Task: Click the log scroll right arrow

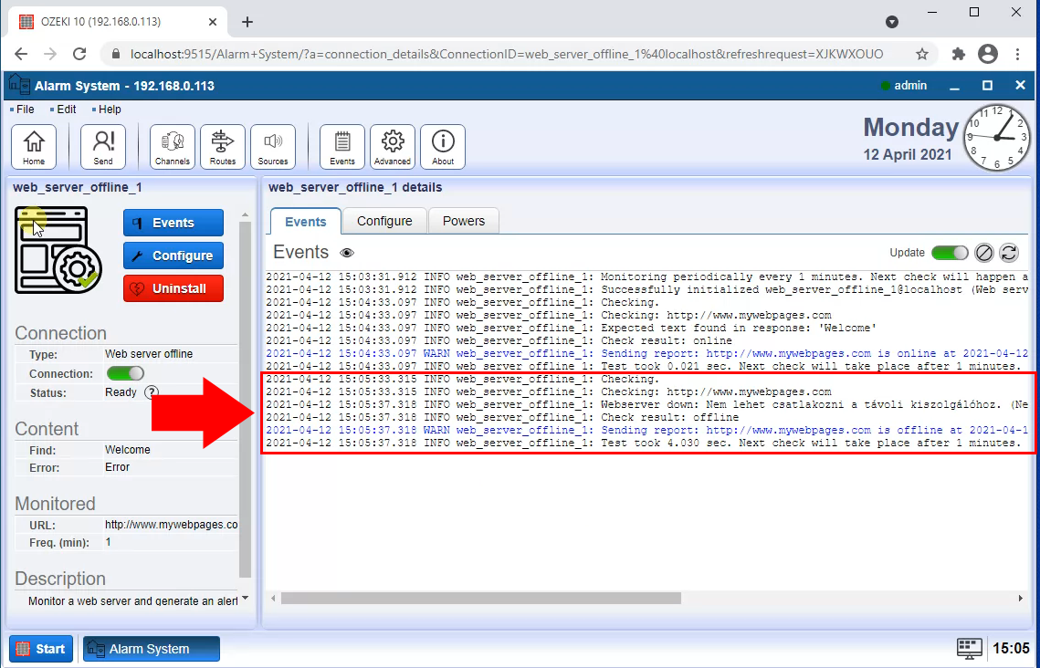Action: coord(1020,599)
